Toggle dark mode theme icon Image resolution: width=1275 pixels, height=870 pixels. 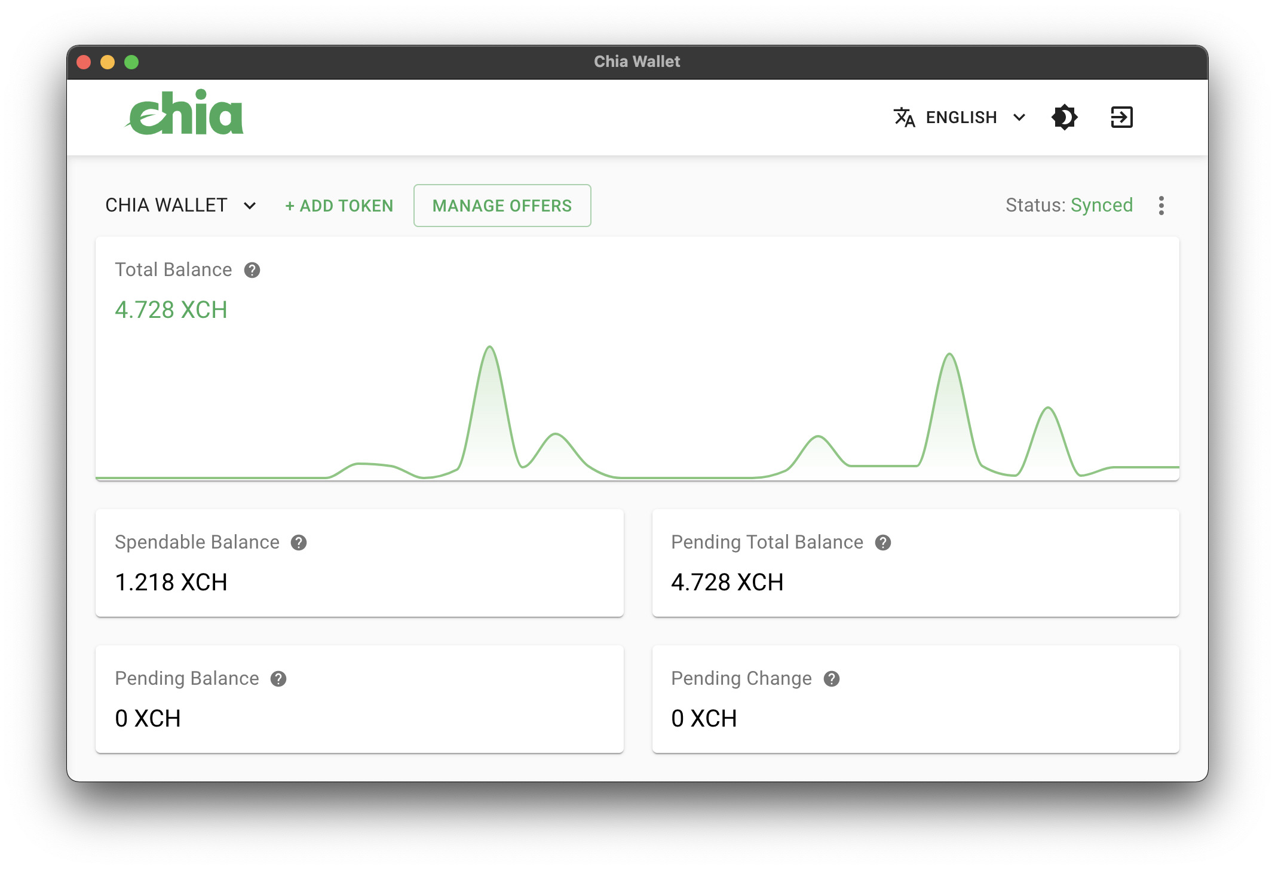(1064, 117)
